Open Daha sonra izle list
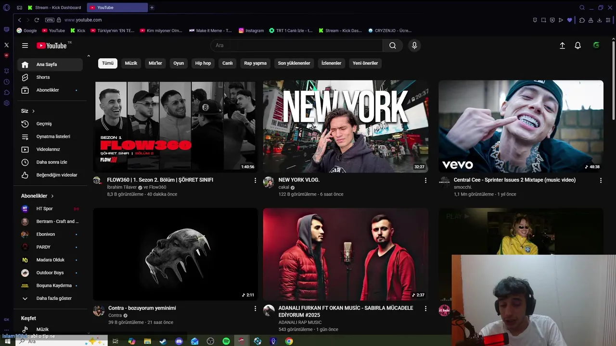The height and width of the screenshot is (346, 616). coord(51,162)
